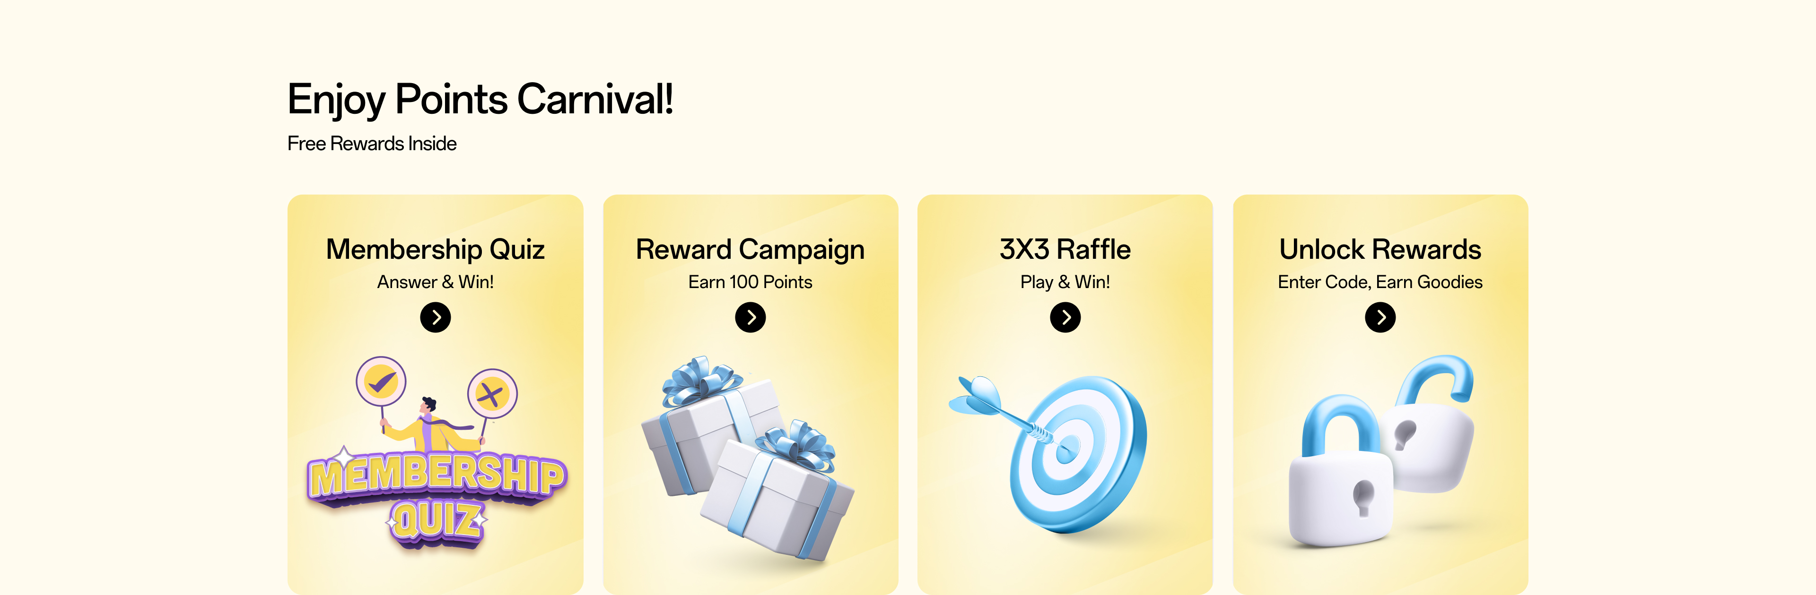The width and height of the screenshot is (1816, 595).
Task: Open the 3X3 Raffle card title
Action: click(1065, 250)
